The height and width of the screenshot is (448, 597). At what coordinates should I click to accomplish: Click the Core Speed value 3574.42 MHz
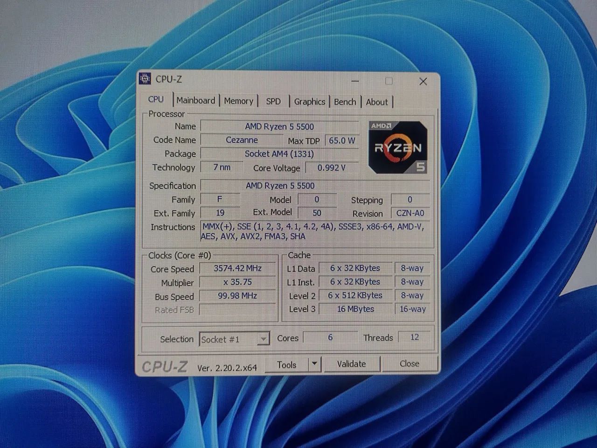tap(237, 268)
